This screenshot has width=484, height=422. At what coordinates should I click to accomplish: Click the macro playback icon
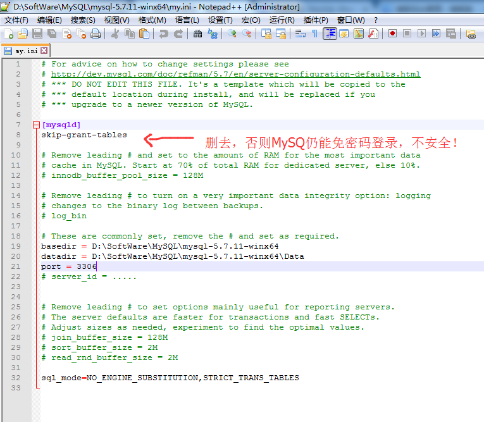click(421, 34)
